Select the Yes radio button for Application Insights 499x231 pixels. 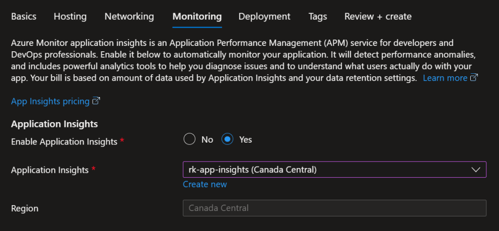[227, 140]
